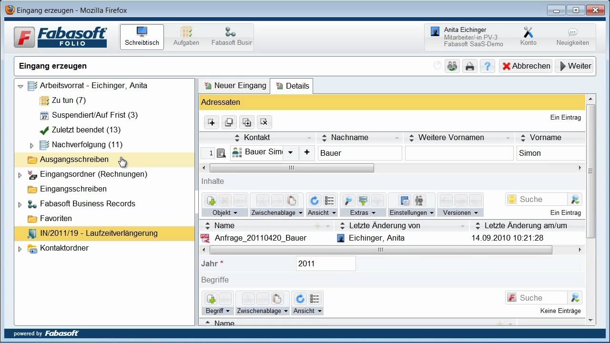Viewport: 610px width, 343px height.
Task: Select Suspendiert/Auf Frist (3) item
Action: tap(95, 115)
